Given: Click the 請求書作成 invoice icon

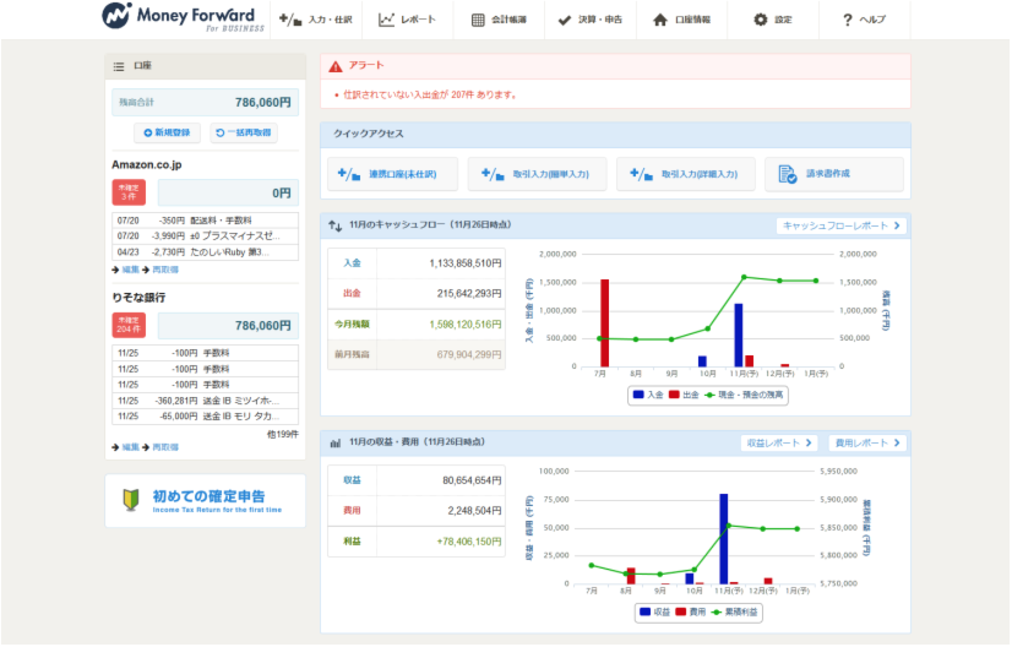Looking at the screenshot, I should pyautogui.click(x=787, y=174).
